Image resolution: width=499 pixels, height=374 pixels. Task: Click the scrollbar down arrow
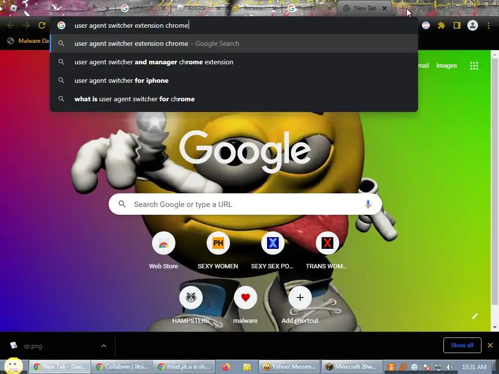pyautogui.click(x=495, y=327)
